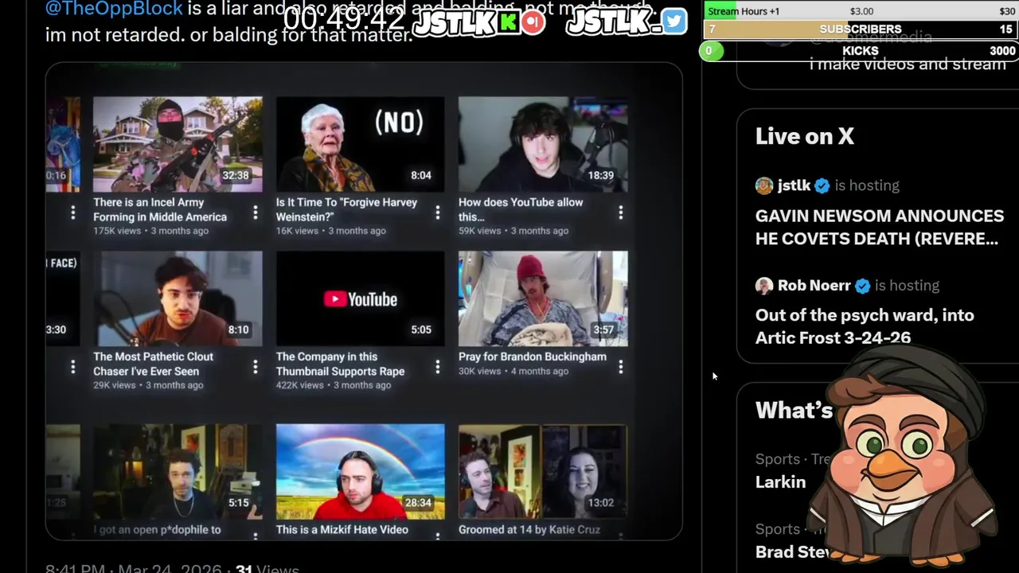Viewport: 1019px width, 573px height.
Task: Click the @TheOppBlock mention link
Action: (114, 10)
